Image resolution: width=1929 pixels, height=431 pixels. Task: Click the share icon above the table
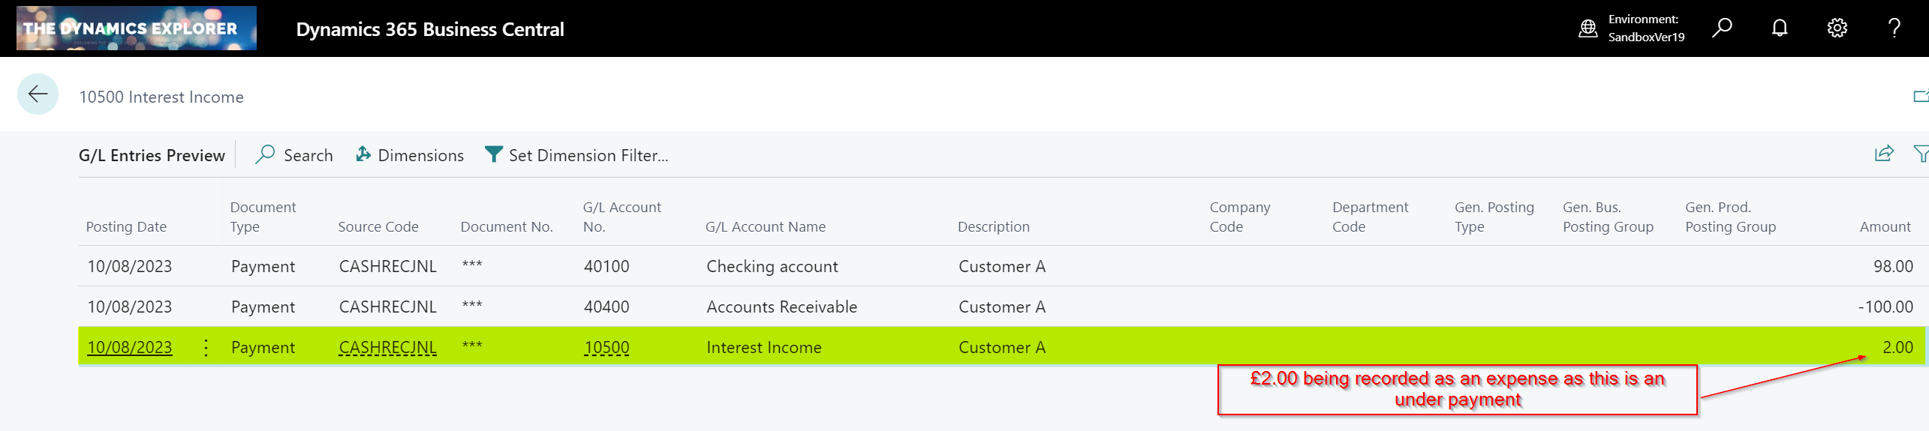point(1884,154)
